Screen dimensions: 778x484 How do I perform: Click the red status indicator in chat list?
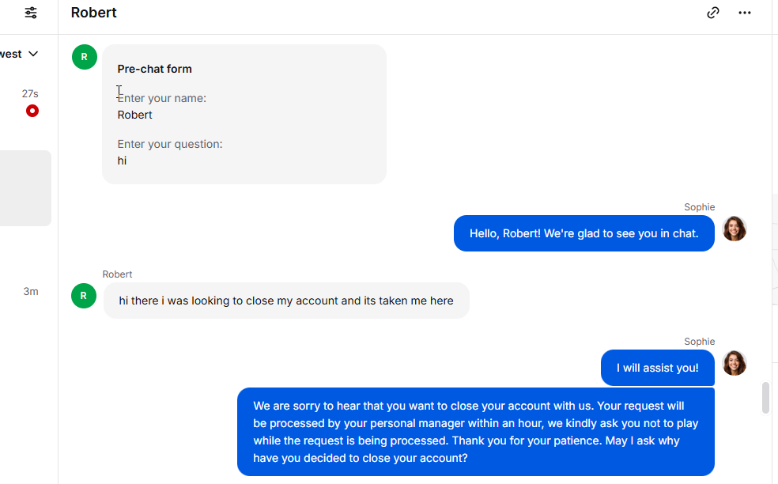point(32,111)
